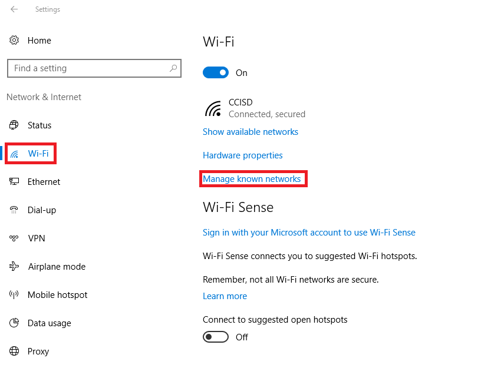The height and width of the screenshot is (368, 481).
Task: Open Show available networks link
Action: click(251, 132)
